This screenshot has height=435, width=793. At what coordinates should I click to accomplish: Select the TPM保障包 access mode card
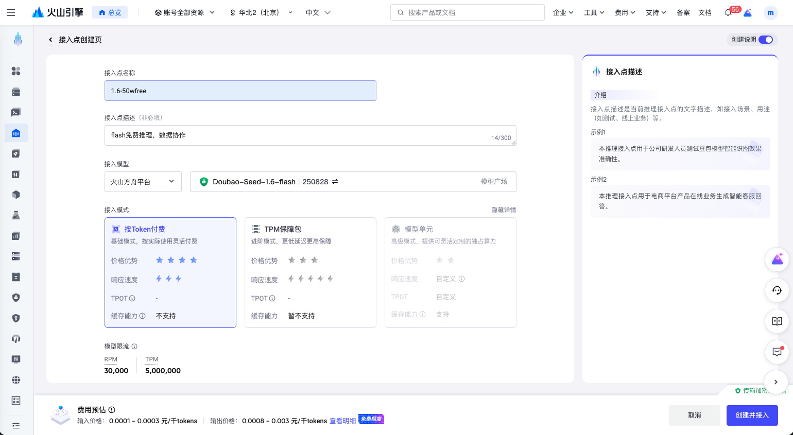[x=311, y=272]
